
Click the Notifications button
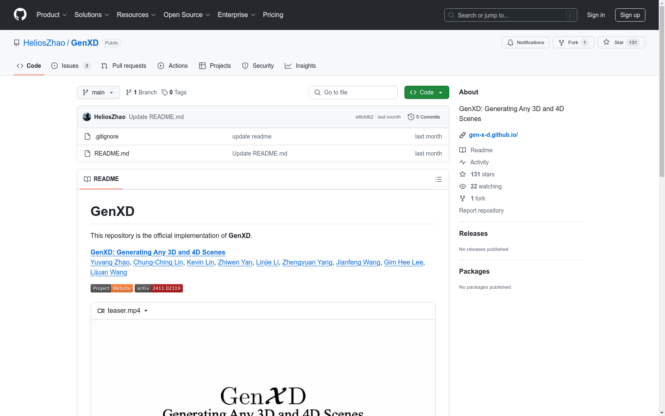pyautogui.click(x=526, y=42)
